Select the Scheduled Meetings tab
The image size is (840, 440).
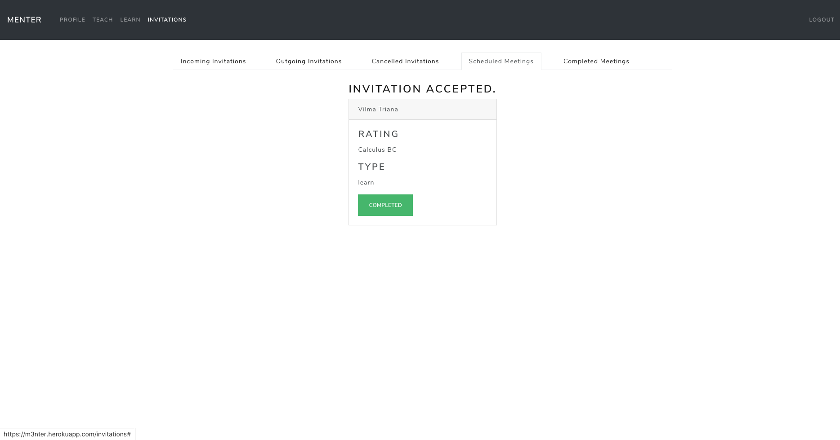coord(501,61)
